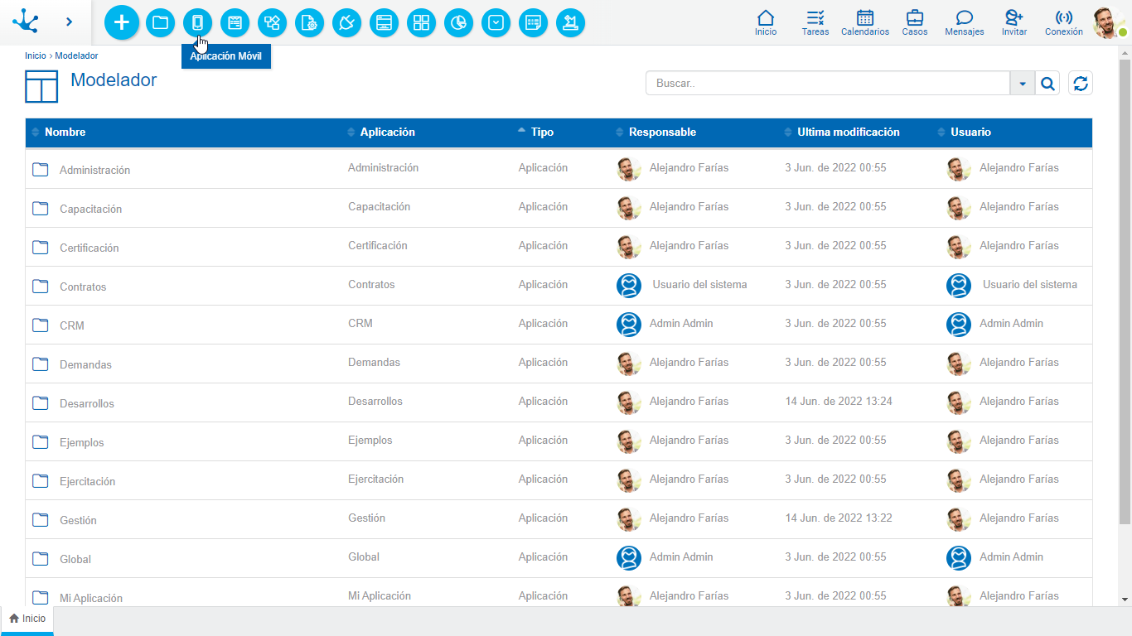Click the form icon in toolbar
The image size is (1132, 636).
235,23
